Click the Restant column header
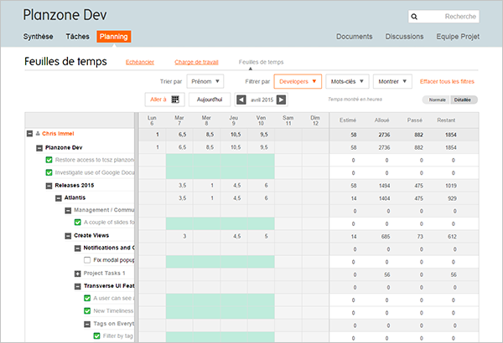Image resolution: width=503 pixels, height=343 pixels. coord(446,120)
